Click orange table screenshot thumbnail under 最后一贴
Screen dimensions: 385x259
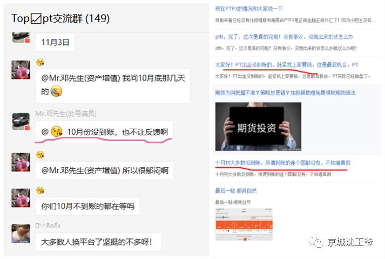point(244,224)
